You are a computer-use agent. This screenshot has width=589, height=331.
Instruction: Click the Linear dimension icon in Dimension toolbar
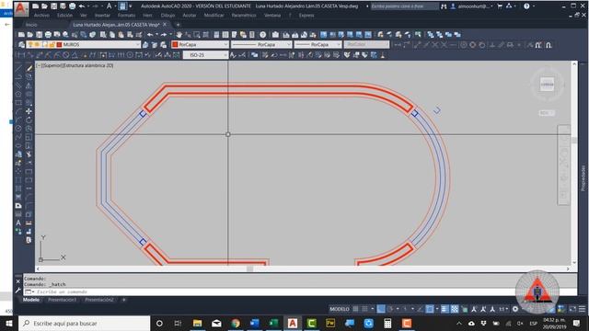coord(21,55)
